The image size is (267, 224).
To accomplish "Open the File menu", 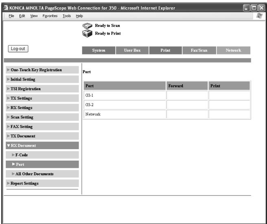I will coord(11,16).
